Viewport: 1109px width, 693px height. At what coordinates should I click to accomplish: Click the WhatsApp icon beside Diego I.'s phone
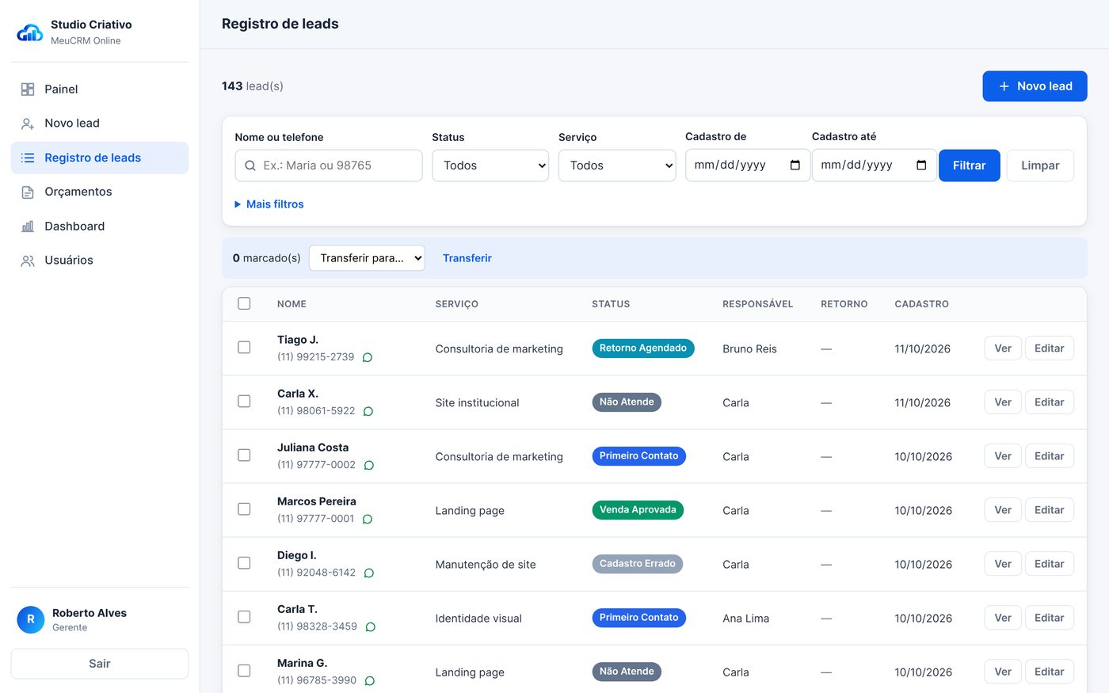pyautogui.click(x=369, y=573)
